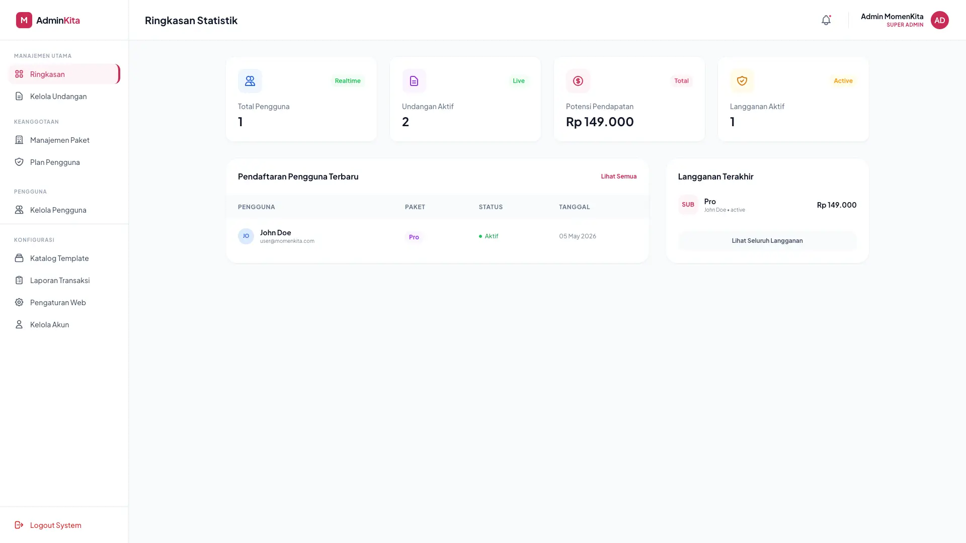
Task: Click the Rp 149.000 Potensi Pendapatan value
Action: (x=600, y=122)
